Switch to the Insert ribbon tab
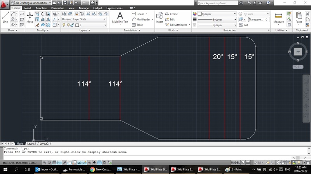Viewport: 311px width, 174px height. (28, 8)
